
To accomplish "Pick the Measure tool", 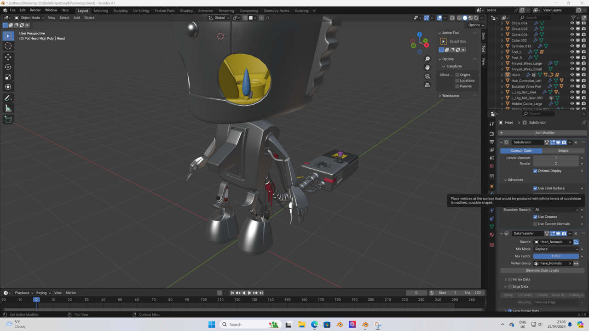I will [8, 108].
